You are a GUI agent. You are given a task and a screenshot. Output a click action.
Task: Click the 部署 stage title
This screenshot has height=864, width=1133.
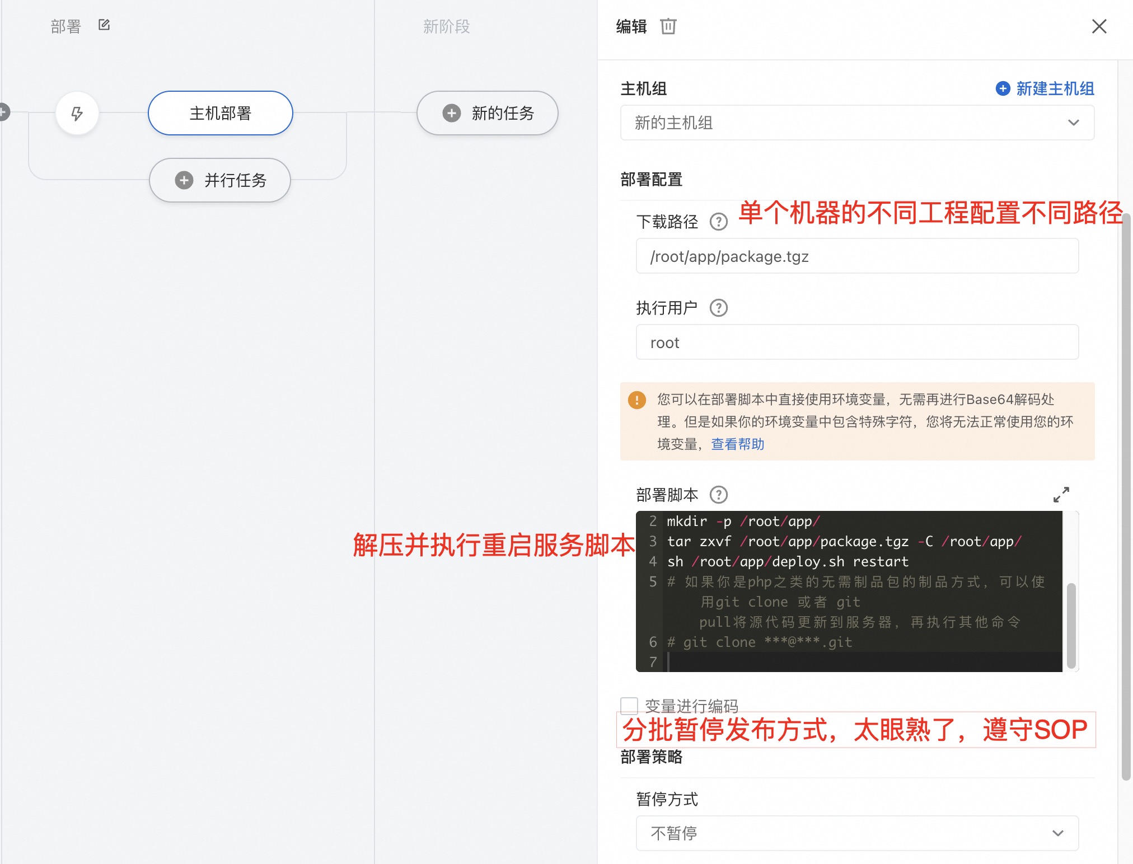coord(66,26)
